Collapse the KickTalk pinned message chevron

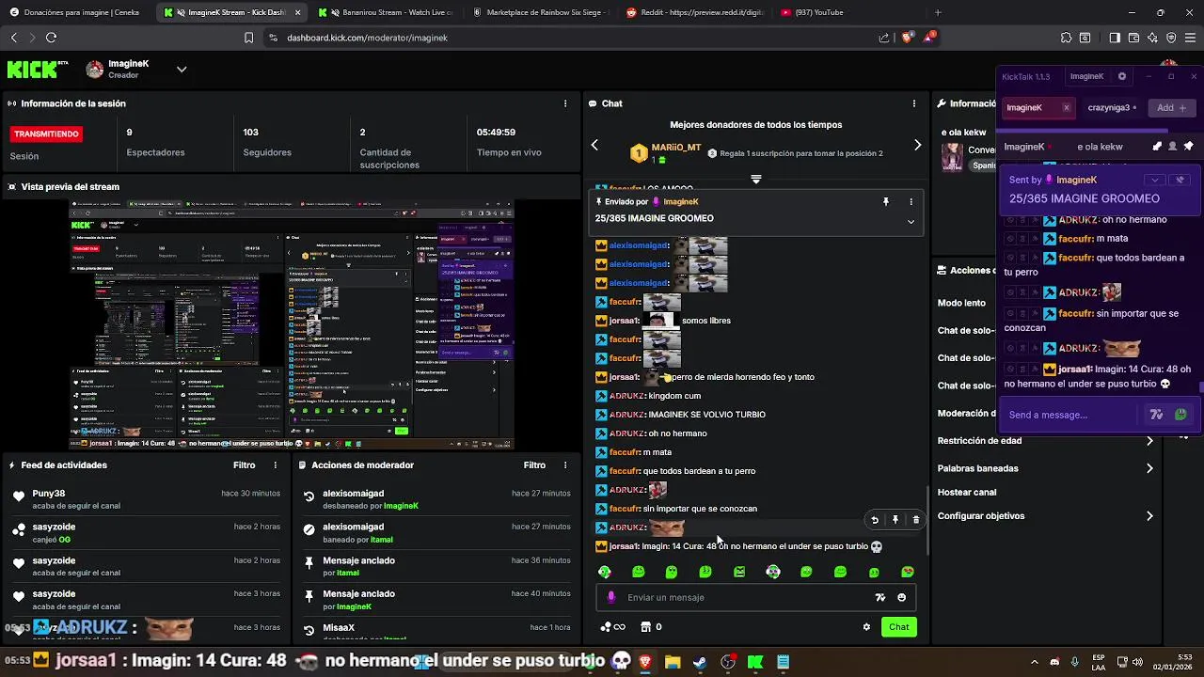click(x=1155, y=180)
